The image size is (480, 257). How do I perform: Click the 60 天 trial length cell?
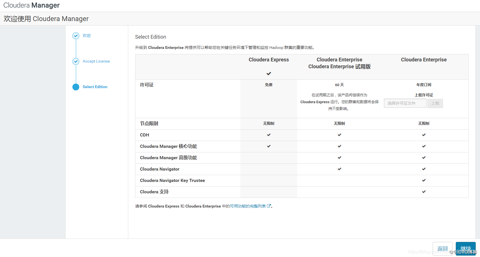(x=339, y=85)
